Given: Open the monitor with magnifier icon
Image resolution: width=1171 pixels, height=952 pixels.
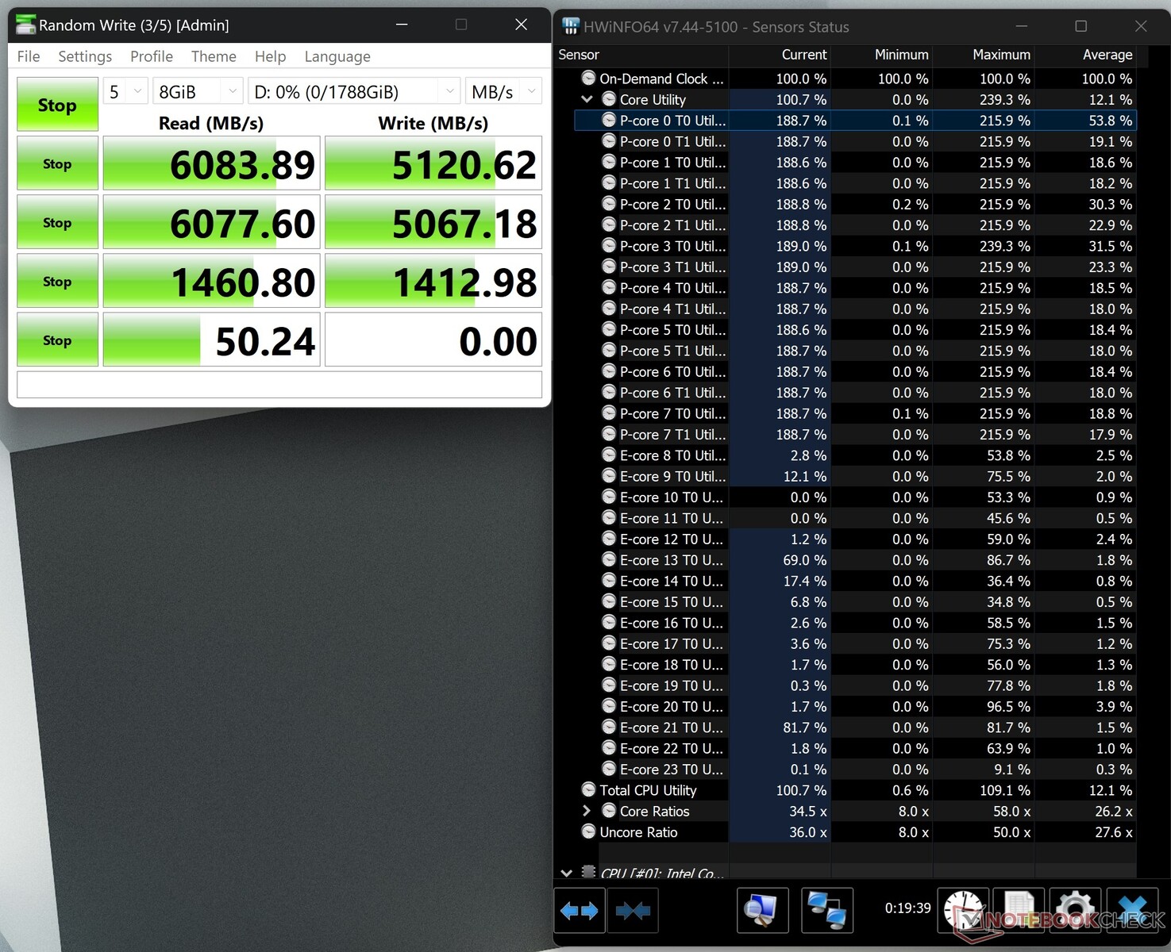Looking at the screenshot, I should point(762,910).
